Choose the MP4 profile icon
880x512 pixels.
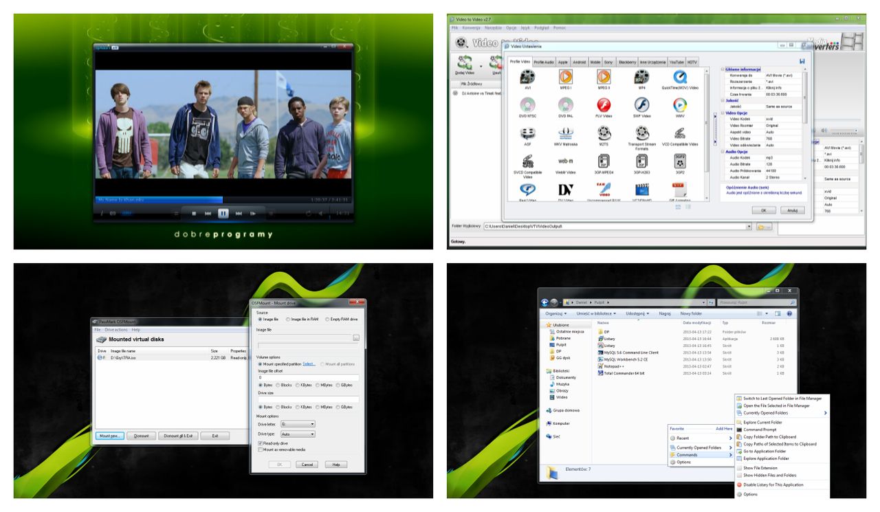[641, 77]
